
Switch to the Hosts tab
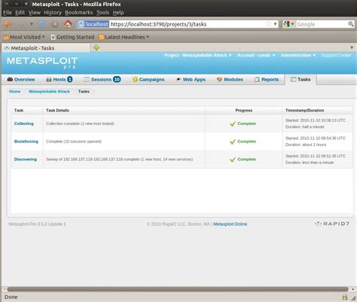coord(59,79)
